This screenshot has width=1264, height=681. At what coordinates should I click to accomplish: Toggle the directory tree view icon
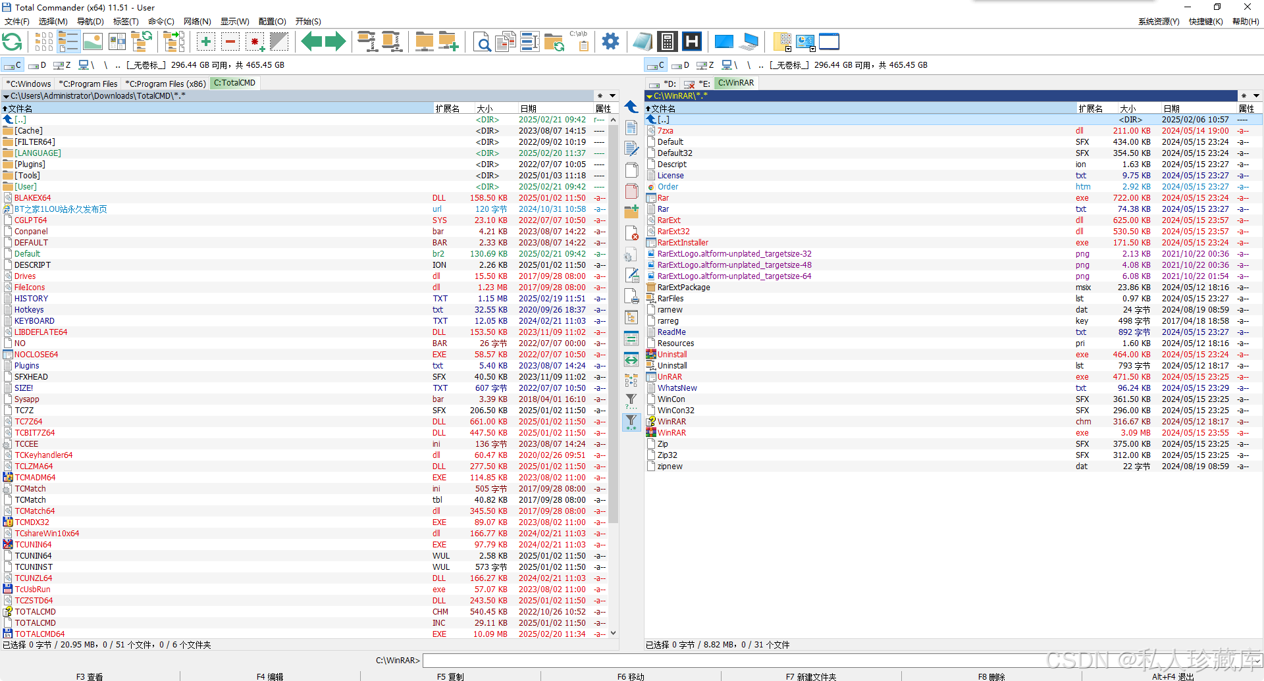[142, 42]
